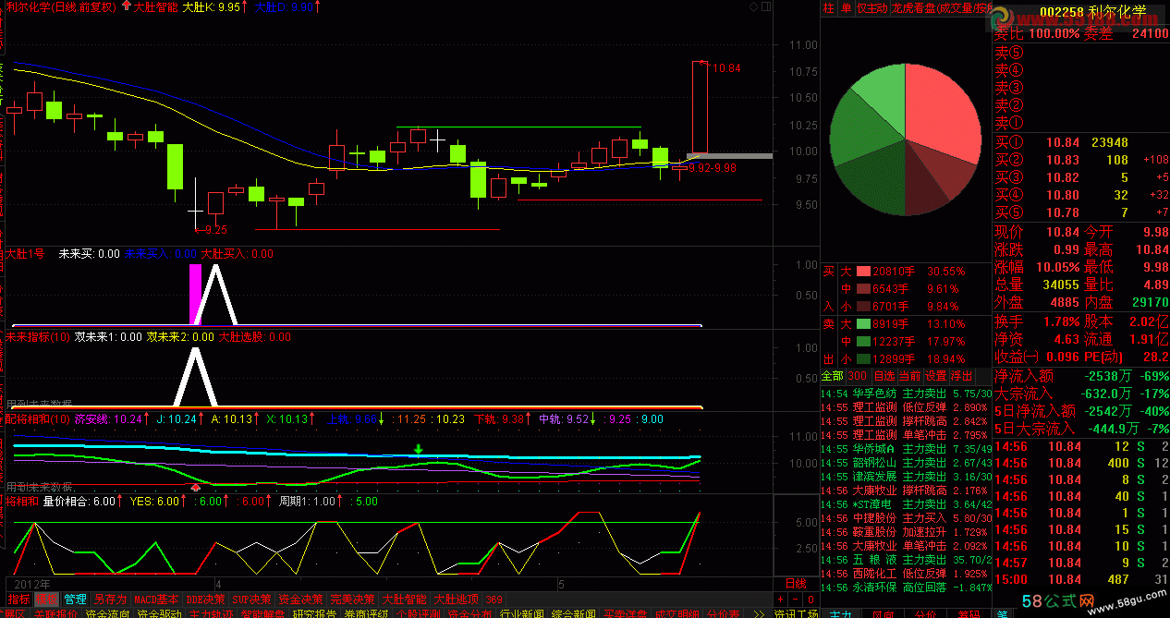This screenshot has width=1170, height=618.
Task: Click the 浮出 float-out button
Action: click(962, 376)
